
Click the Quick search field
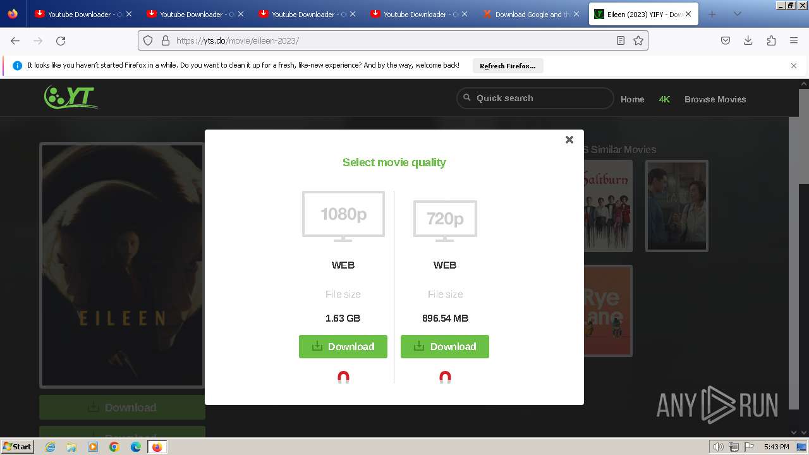(535, 98)
